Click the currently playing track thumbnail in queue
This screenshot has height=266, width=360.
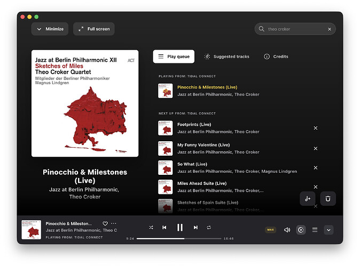[165, 91]
